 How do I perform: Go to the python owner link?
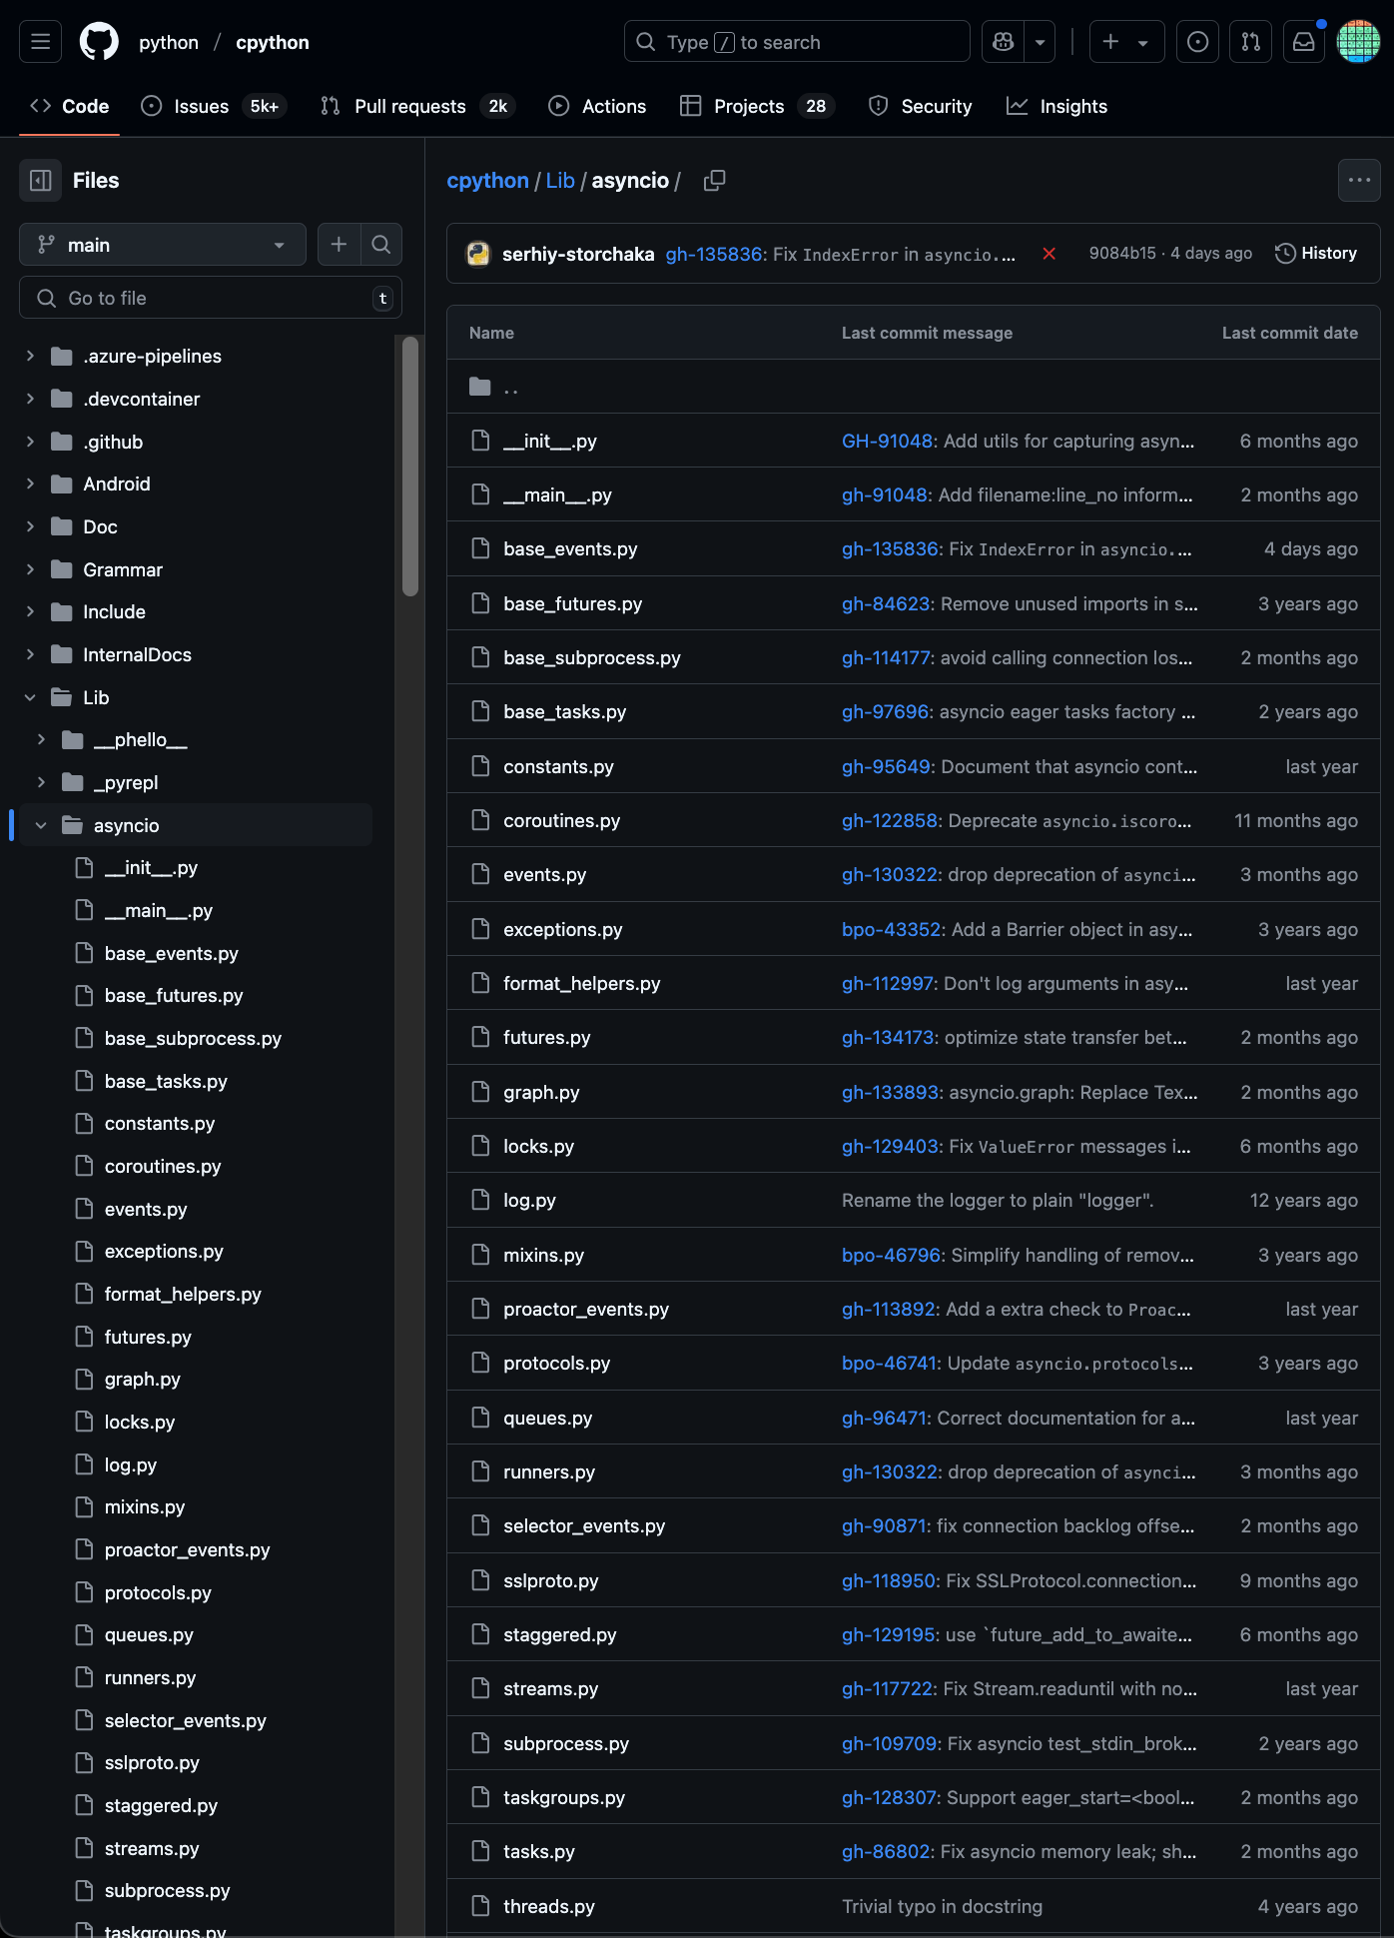(x=169, y=42)
